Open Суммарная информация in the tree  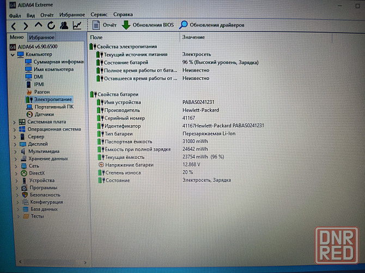54,62
